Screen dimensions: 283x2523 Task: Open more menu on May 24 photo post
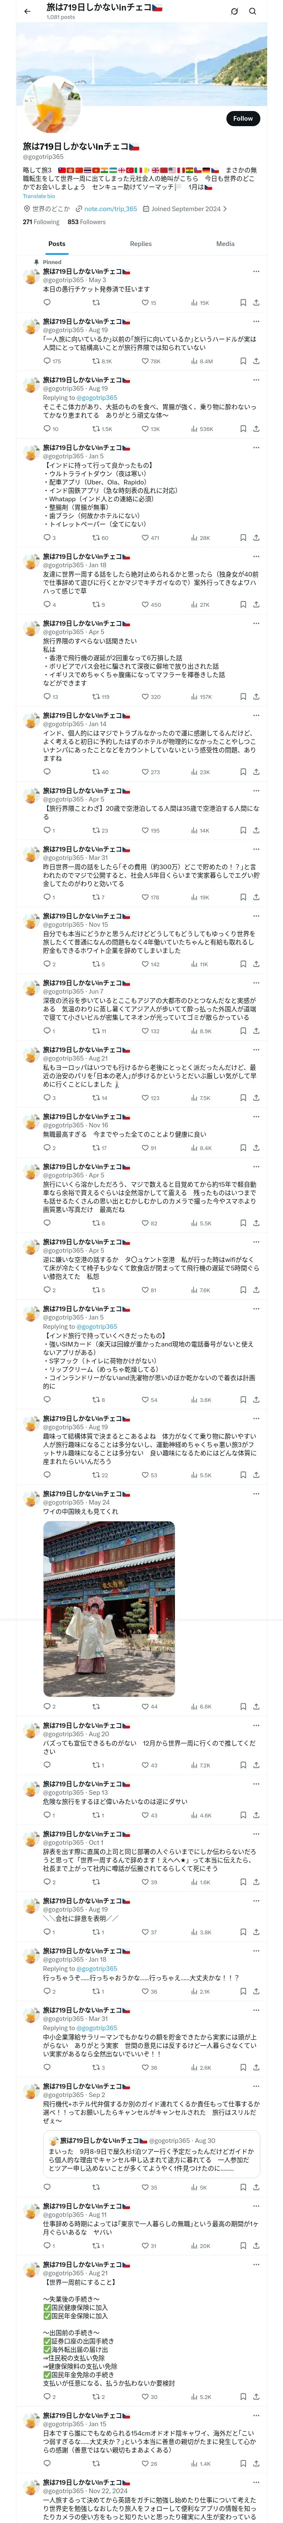point(256,1494)
